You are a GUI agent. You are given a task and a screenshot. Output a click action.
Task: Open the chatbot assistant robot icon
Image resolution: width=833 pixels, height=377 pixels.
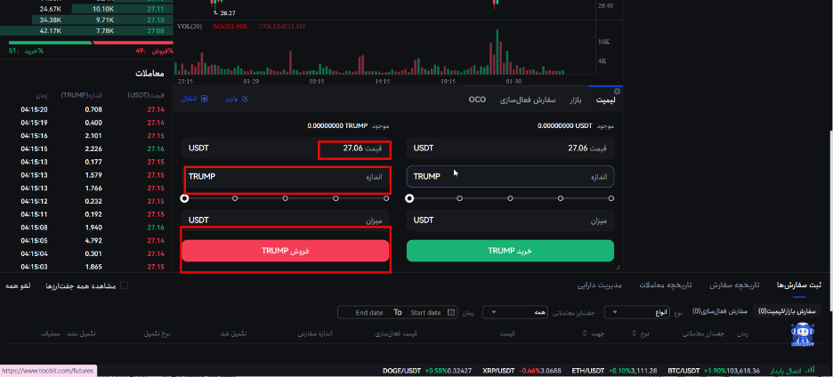[x=803, y=334]
